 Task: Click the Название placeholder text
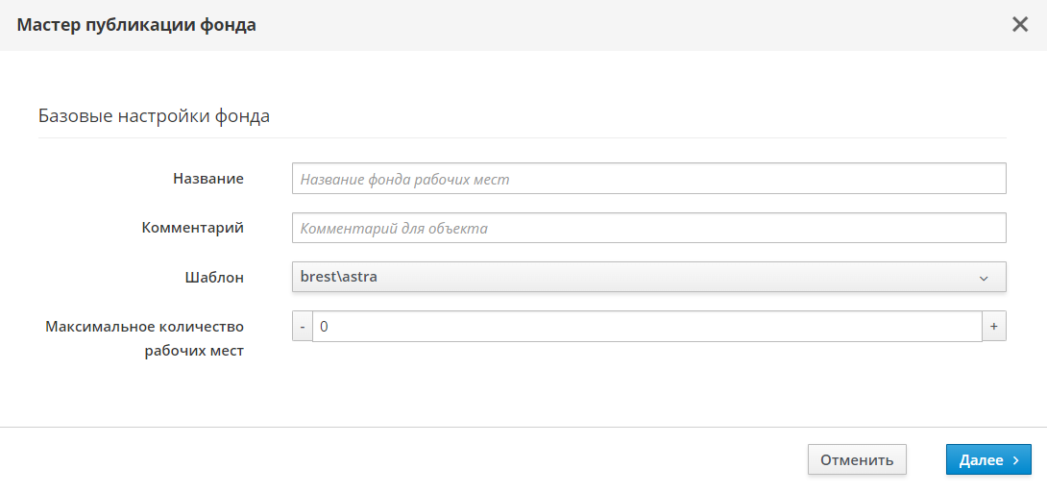point(404,180)
